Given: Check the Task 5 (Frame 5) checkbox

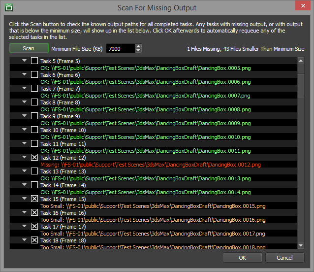Looking at the screenshot, I should click(x=34, y=61).
